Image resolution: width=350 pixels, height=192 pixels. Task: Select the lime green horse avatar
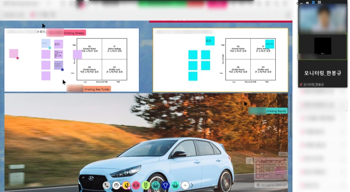pos(146,185)
